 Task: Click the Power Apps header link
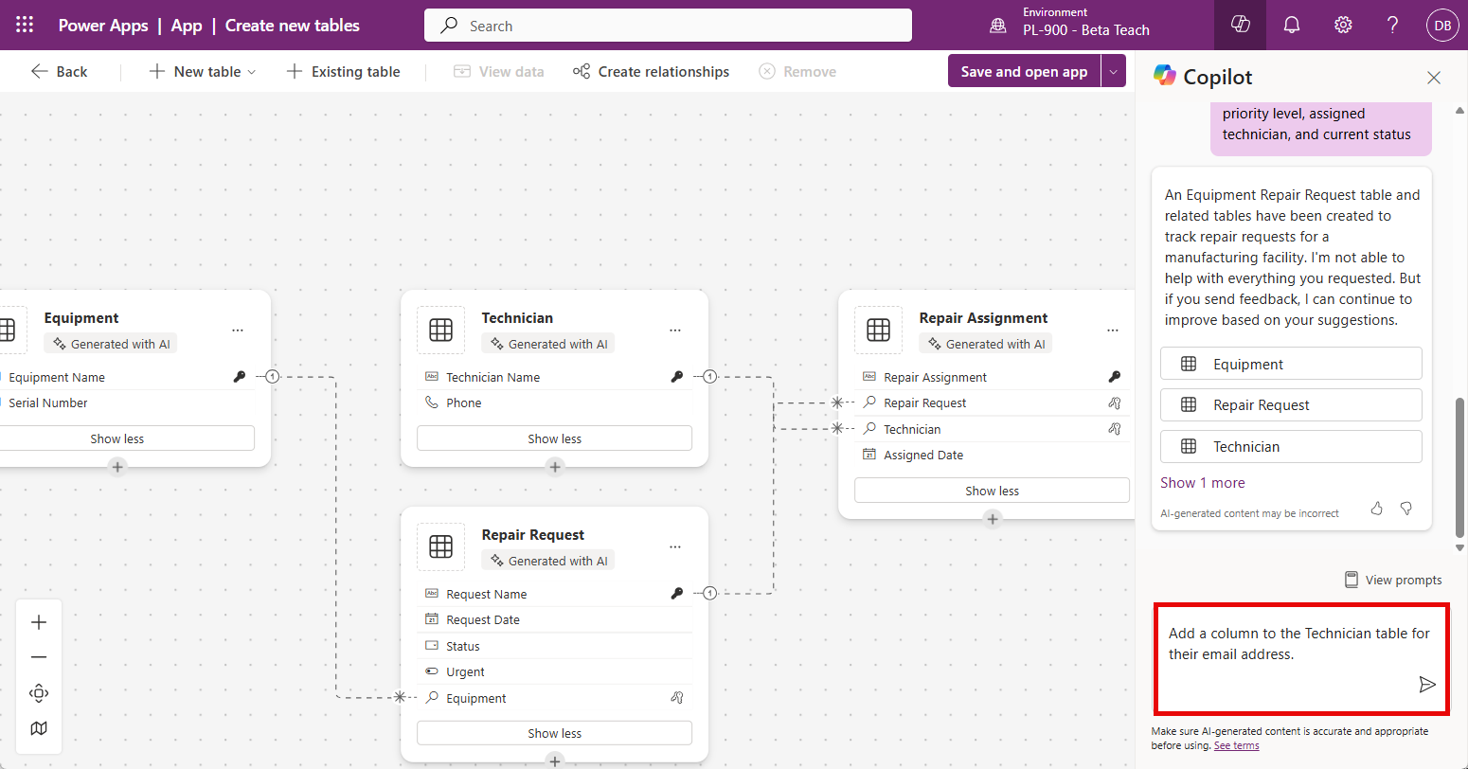pos(103,26)
